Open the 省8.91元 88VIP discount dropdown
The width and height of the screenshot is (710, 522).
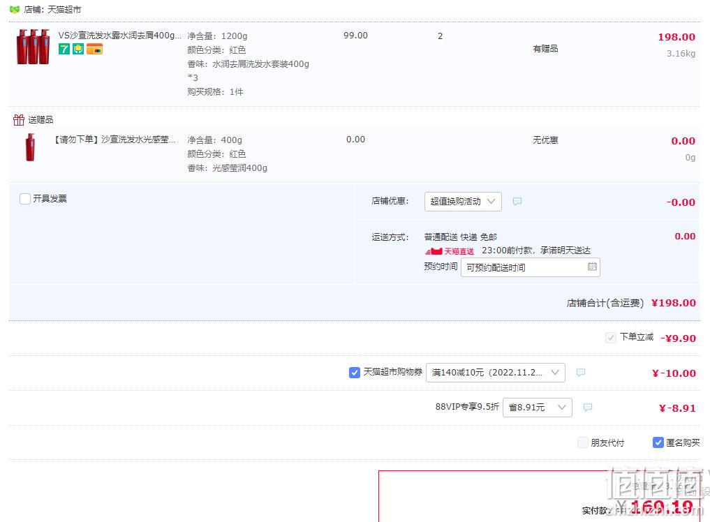(538, 407)
